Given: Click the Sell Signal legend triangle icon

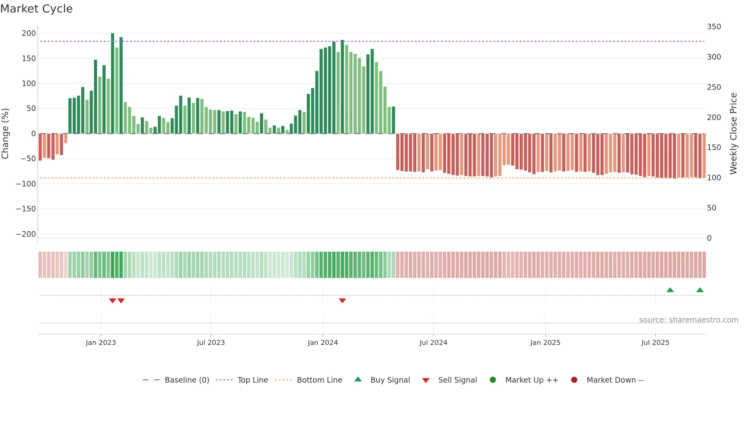Looking at the screenshot, I should [426, 380].
